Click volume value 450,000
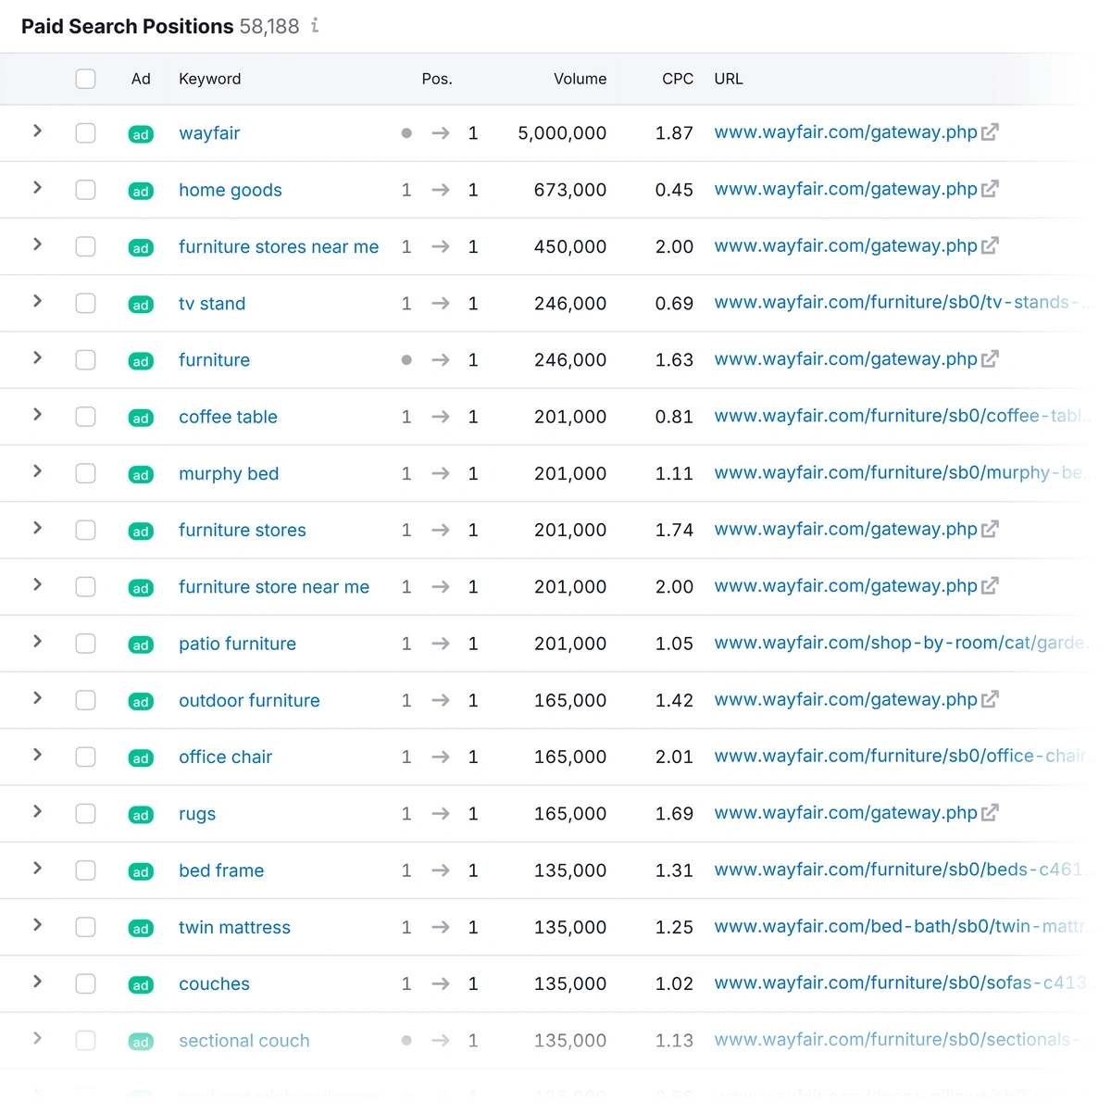Screen dimensions: 1111x1114 click(570, 246)
